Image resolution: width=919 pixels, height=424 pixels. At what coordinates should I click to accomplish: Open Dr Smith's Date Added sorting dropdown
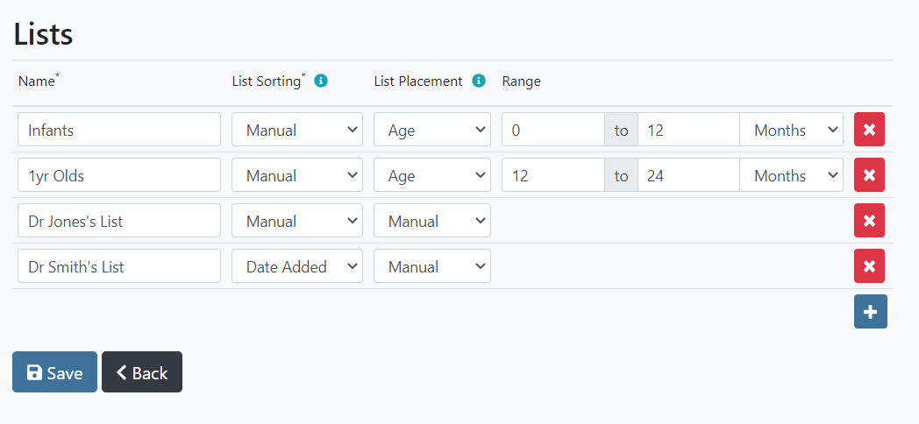point(296,266)
